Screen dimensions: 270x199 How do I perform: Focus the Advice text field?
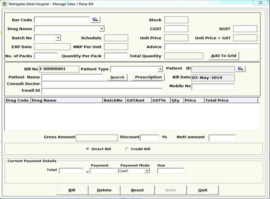pyautogui.click(x=212, y=47)
